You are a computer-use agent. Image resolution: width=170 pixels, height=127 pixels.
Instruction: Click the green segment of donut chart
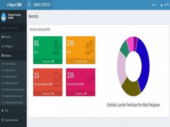coord(125,49)
